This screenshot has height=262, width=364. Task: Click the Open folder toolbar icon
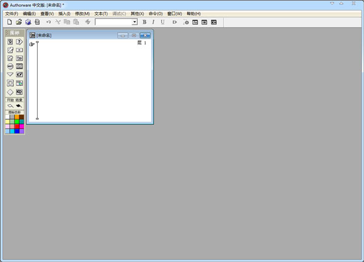pos(19,22)
